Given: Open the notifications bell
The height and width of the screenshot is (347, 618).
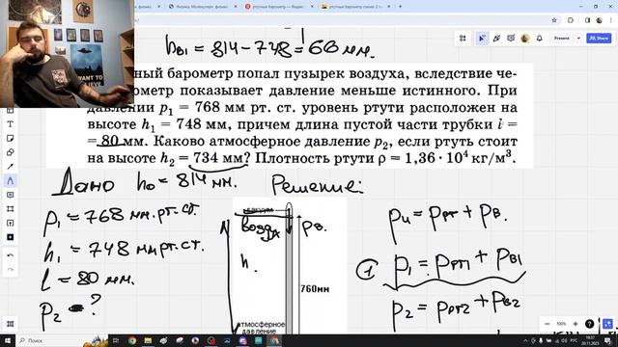Looking at the screenshot, I should click(540, 39).
